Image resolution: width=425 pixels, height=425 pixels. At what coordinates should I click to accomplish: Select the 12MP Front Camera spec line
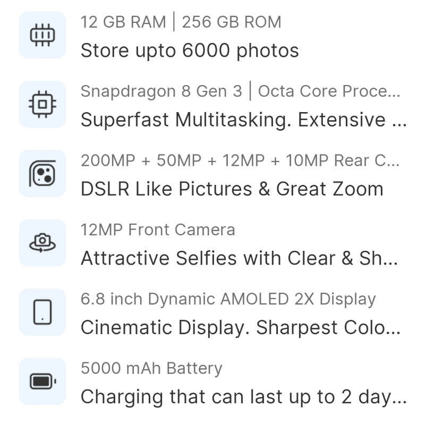(158, 229)
